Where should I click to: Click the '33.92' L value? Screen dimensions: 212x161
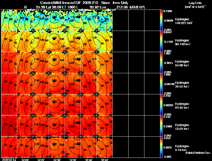point(94,7)
